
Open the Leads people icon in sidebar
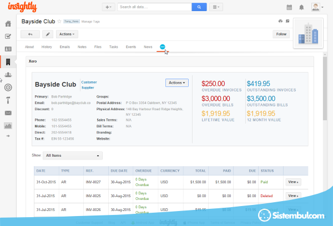[x=8, y=75]
